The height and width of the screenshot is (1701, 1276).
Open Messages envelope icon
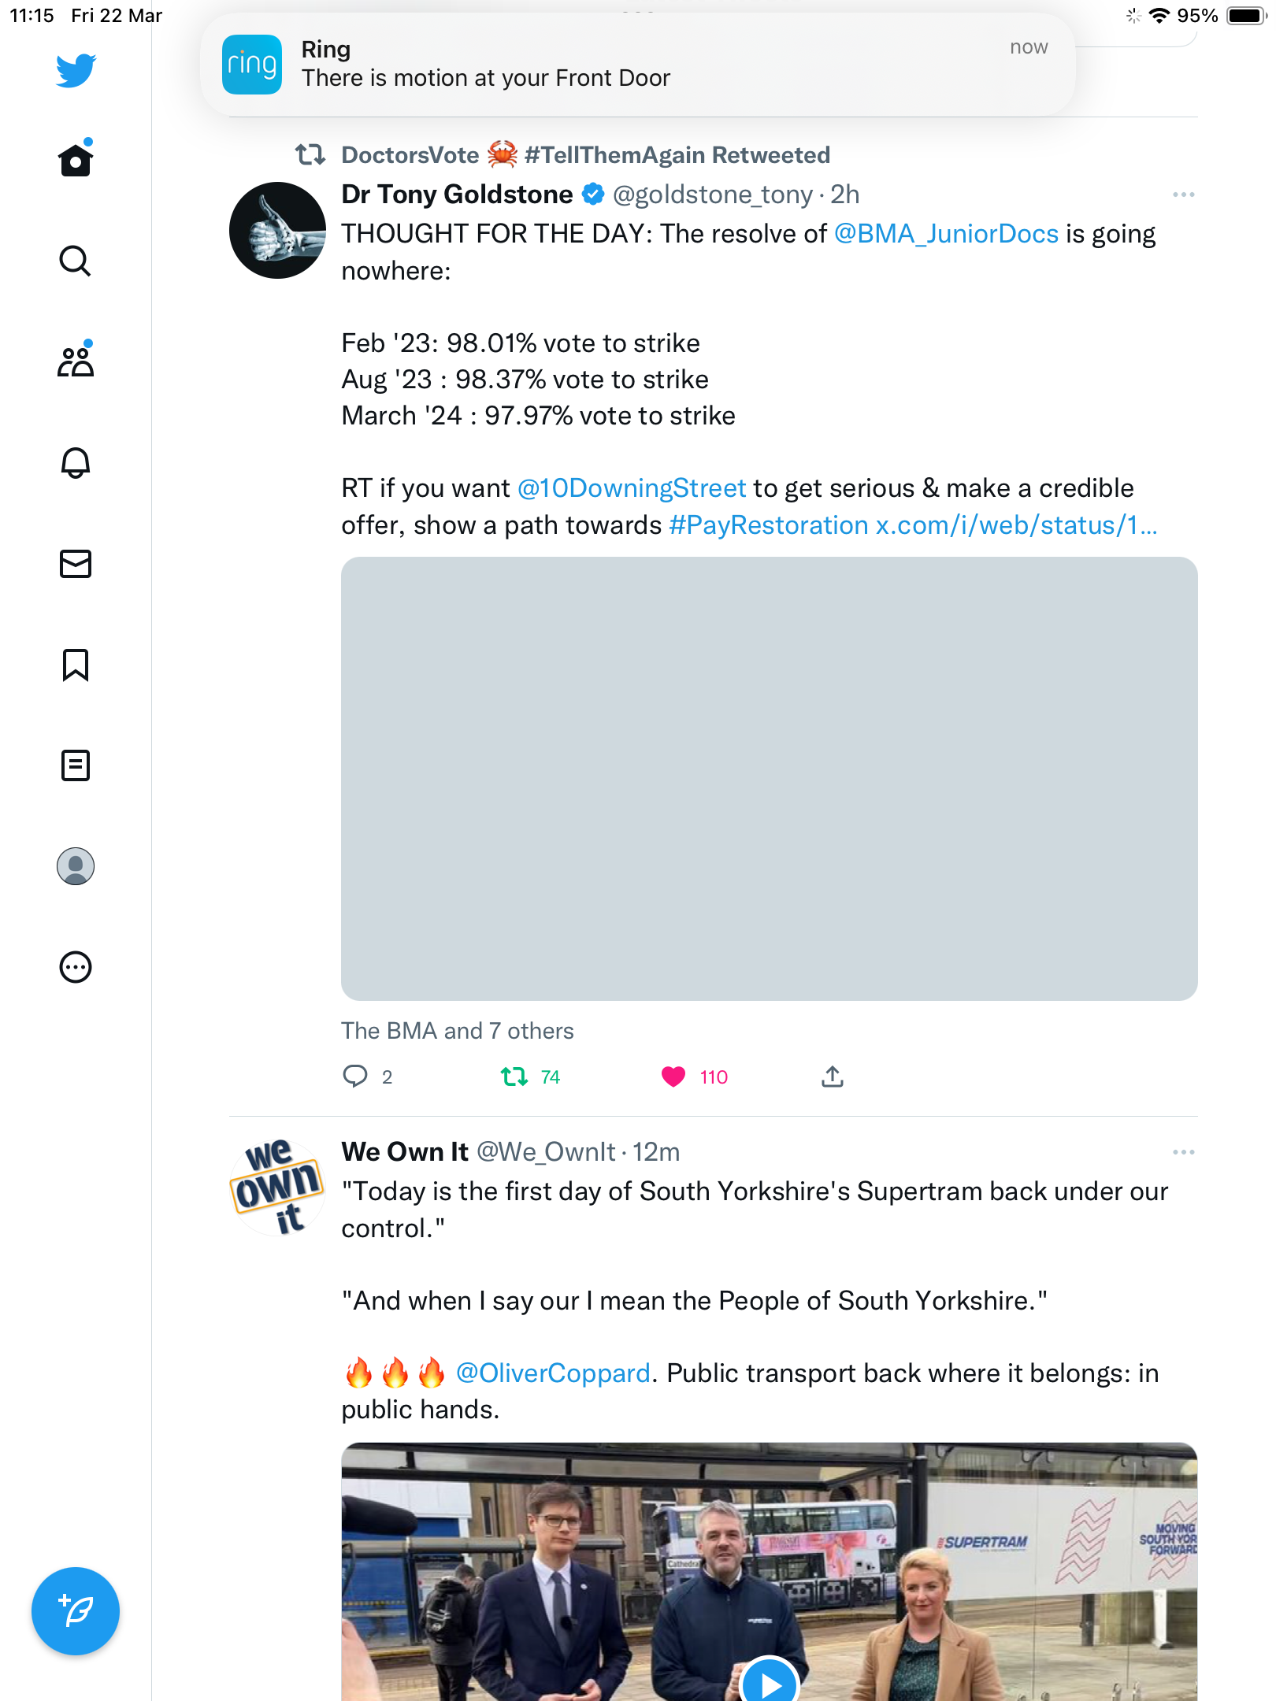pyautogui.click(x=76, y=564)
